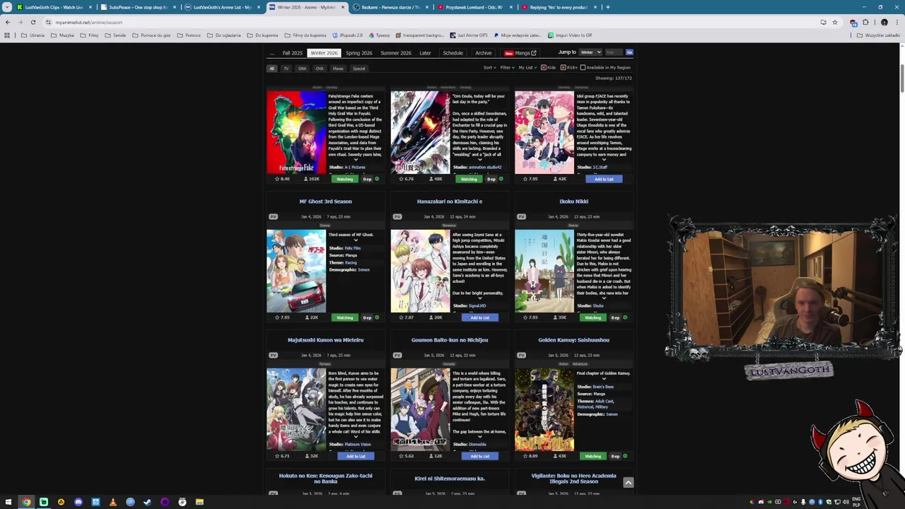Switch to the Fall 2025 season tab
Image resolution: width=905 pixels, height=509 pixels.
pos(292,53)
